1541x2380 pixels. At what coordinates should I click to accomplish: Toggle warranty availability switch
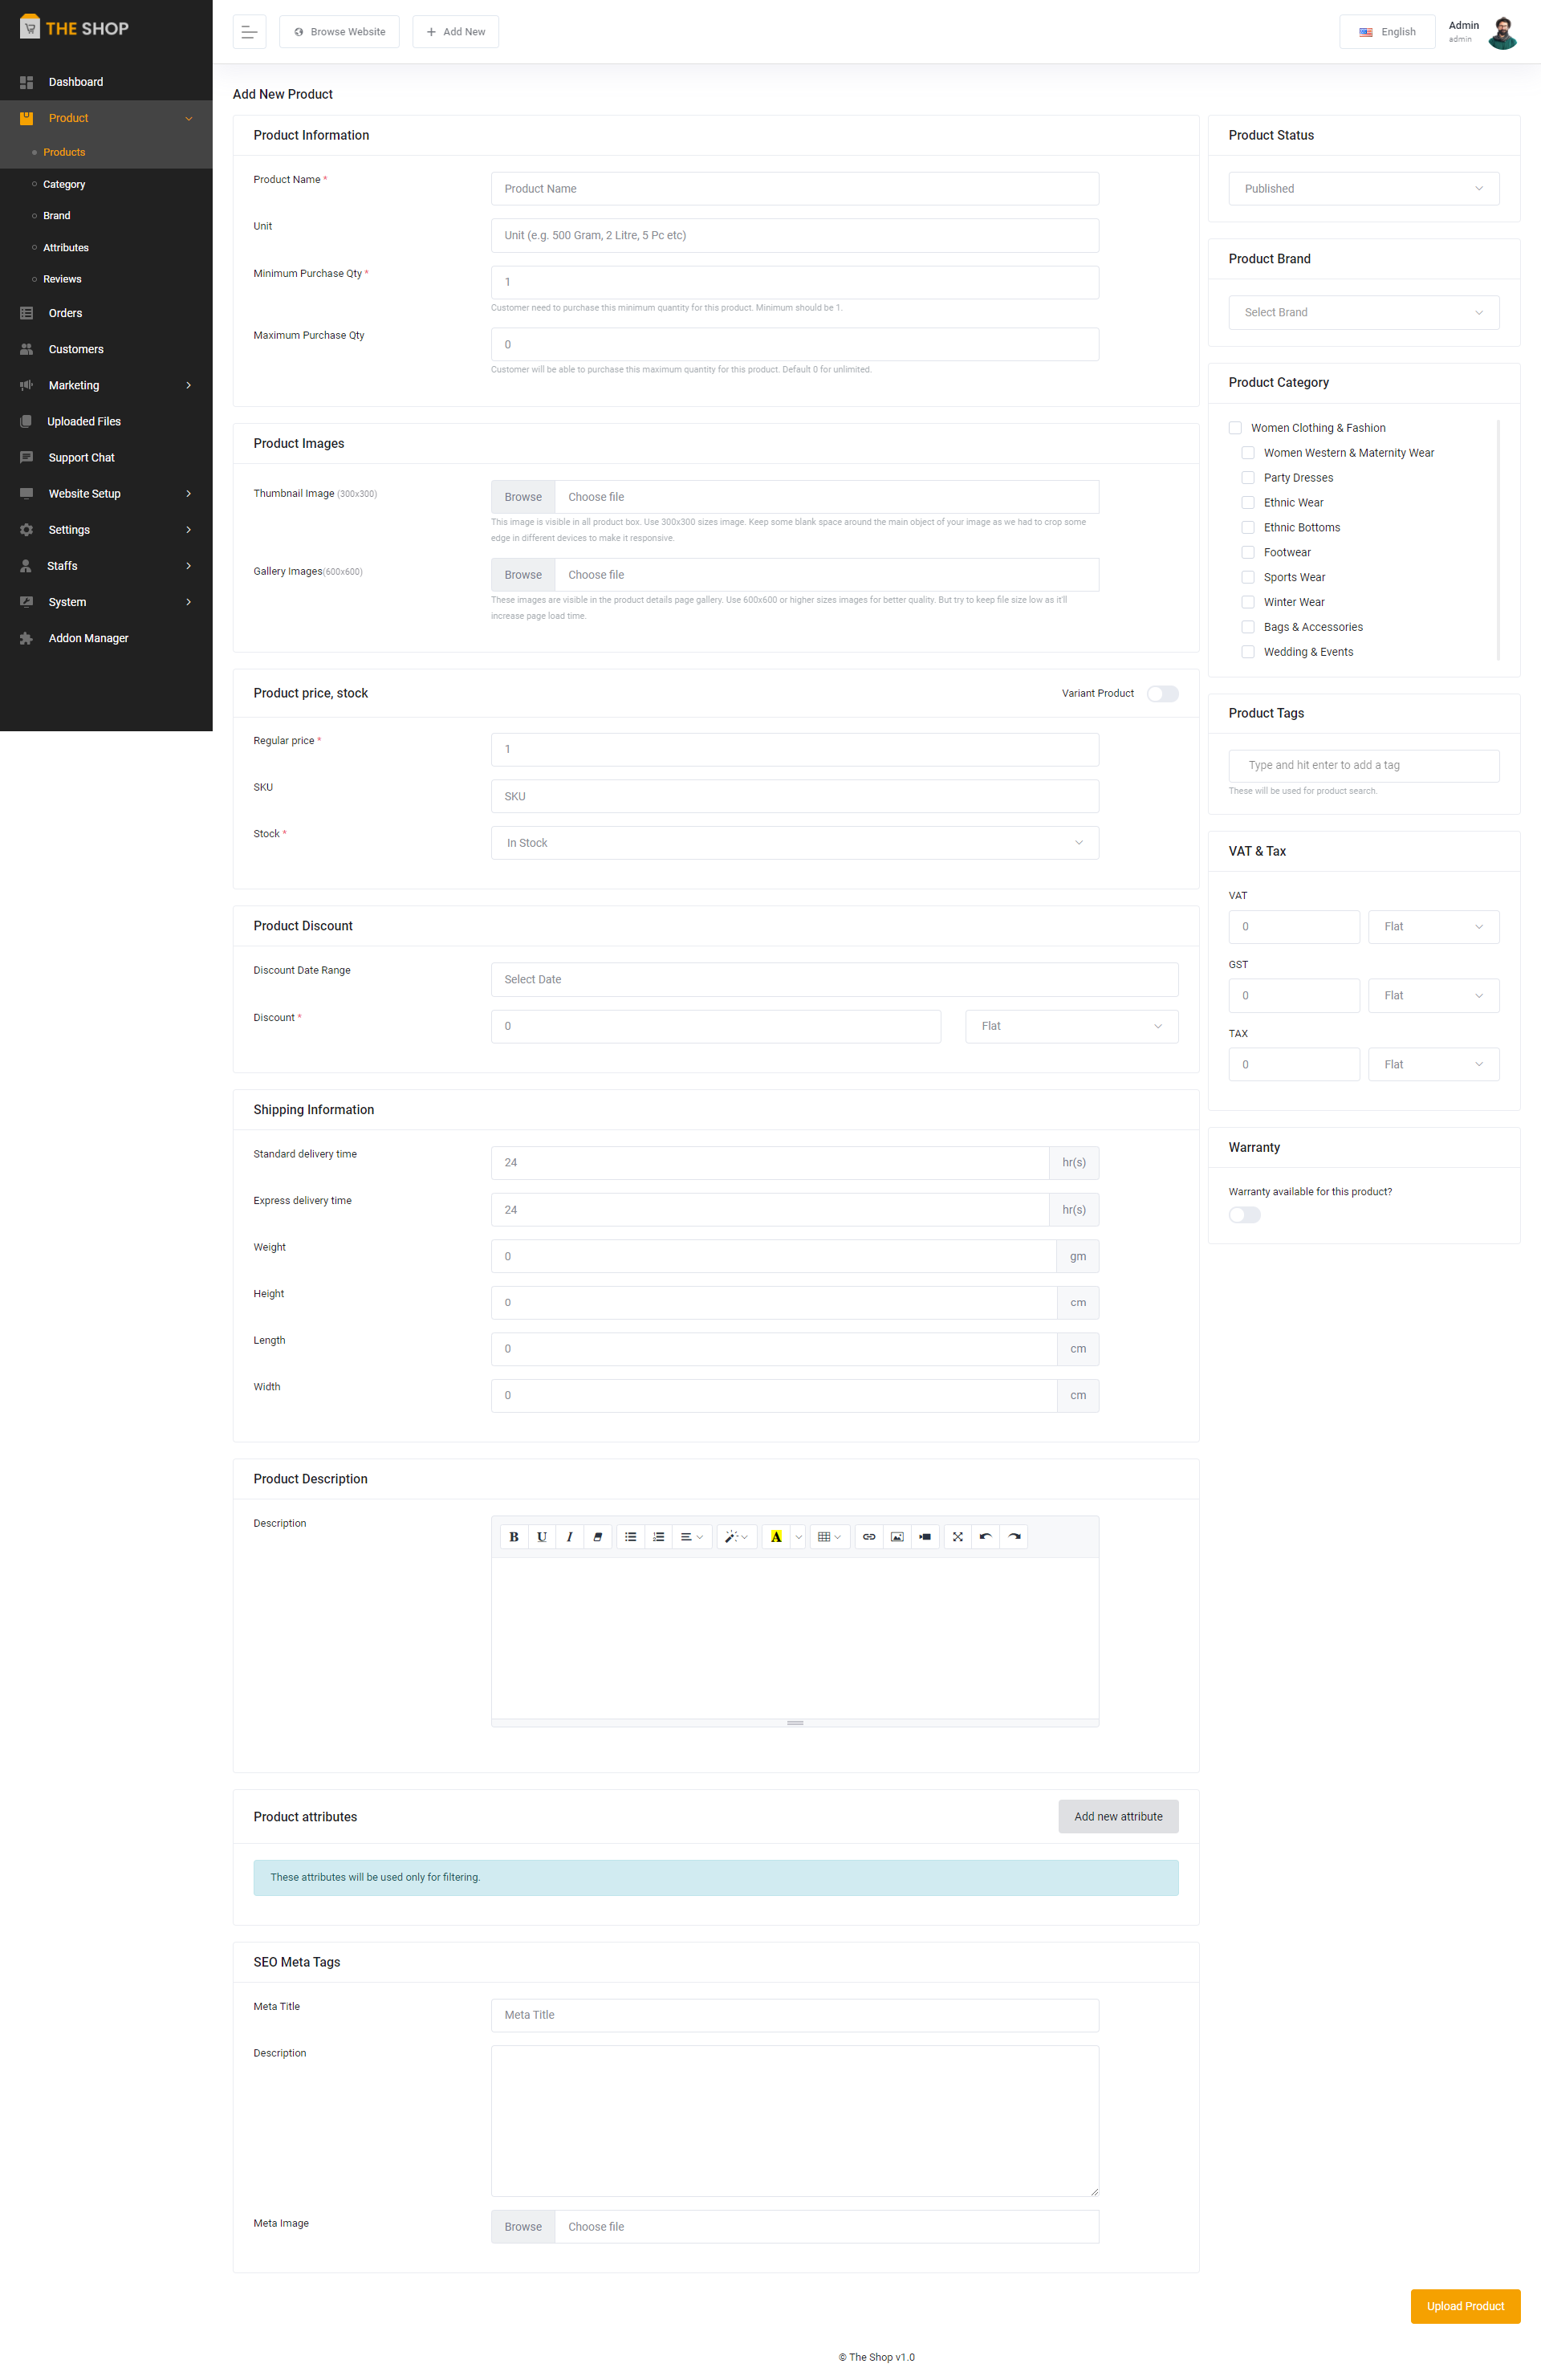pyautogui.click(x=1244, y=1215)
